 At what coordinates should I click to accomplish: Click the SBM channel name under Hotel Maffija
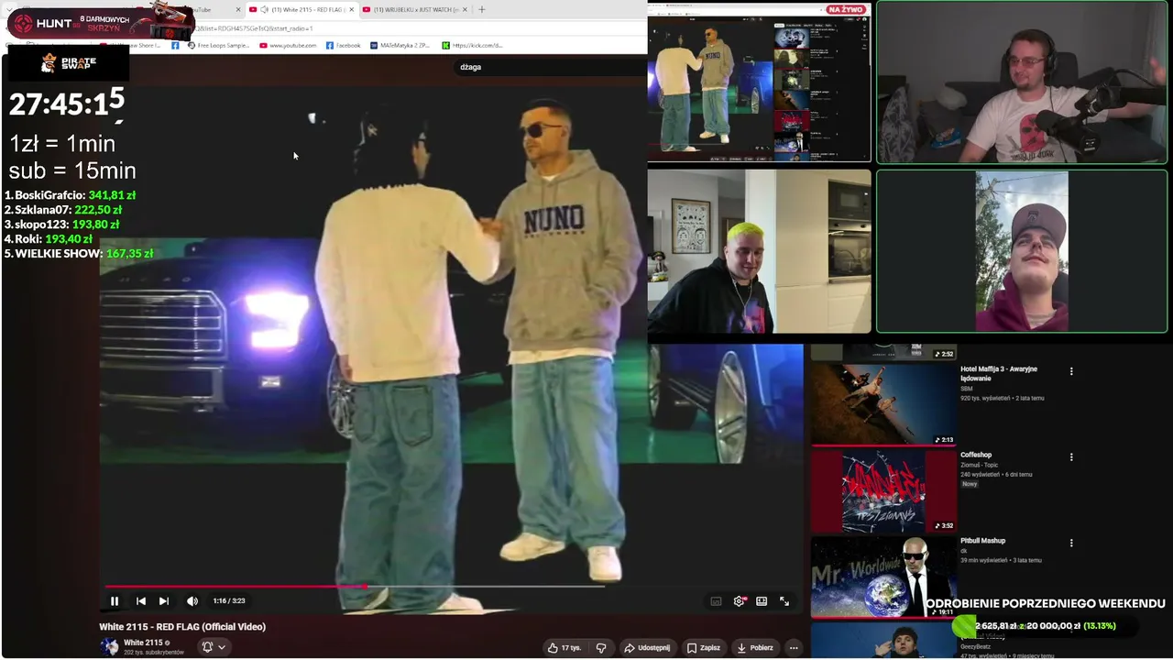tap(967, 389)
